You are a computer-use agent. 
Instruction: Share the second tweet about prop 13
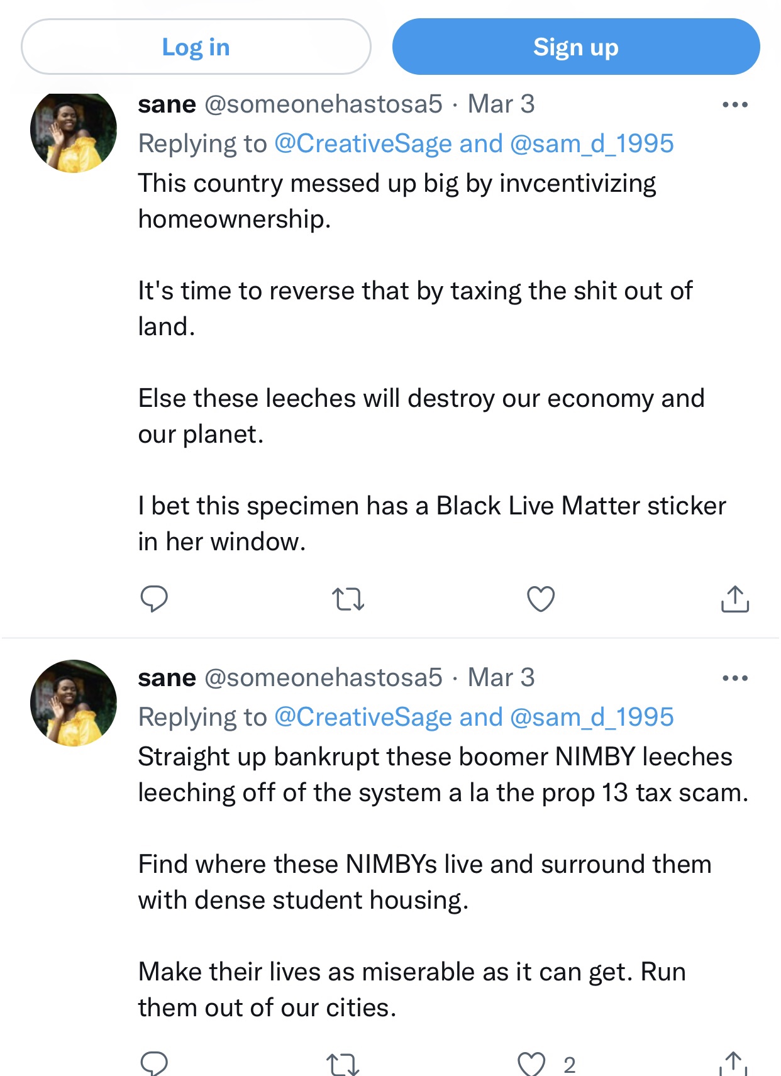(x=733, y=1063)
